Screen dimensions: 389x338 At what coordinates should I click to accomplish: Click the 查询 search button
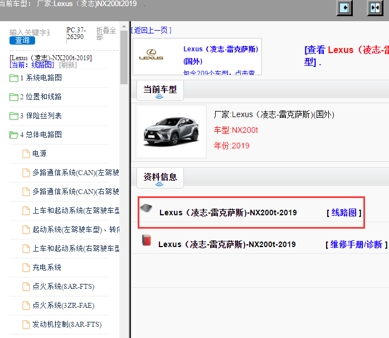(22, 40)
